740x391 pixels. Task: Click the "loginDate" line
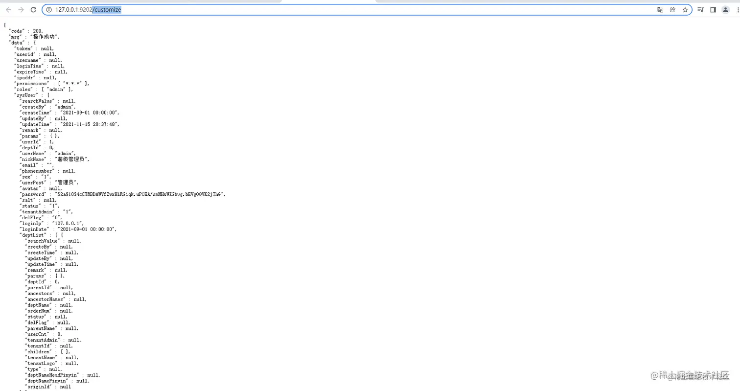click(69, 229)
